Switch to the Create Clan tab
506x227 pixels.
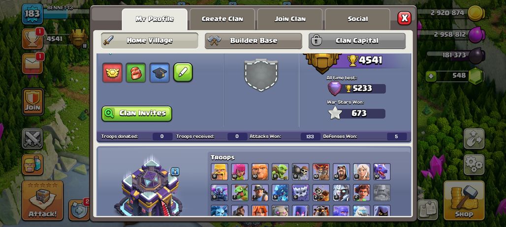click(x=222, y=19)
